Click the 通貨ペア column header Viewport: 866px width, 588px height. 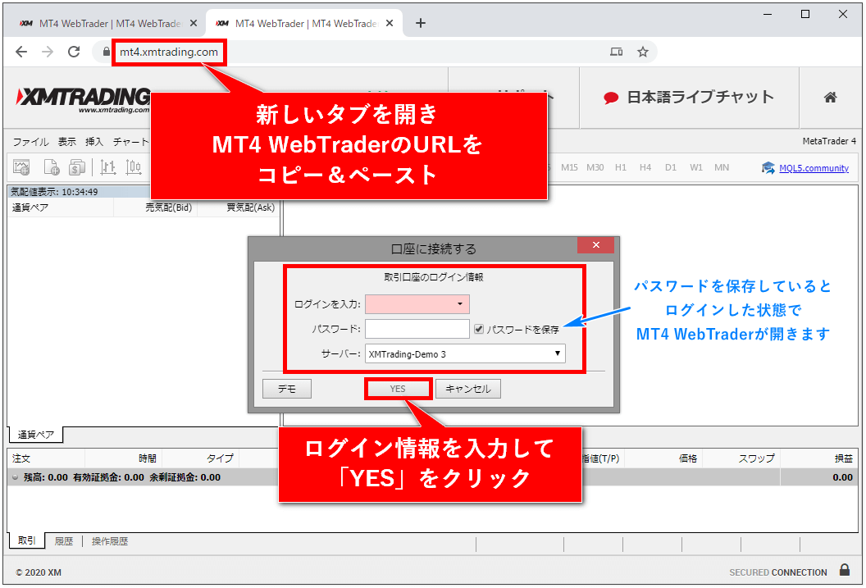[61, 207]
